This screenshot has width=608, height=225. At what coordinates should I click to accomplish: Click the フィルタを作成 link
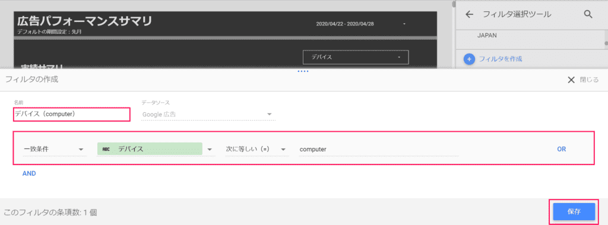pyautogui.click(x=501, y=59)
